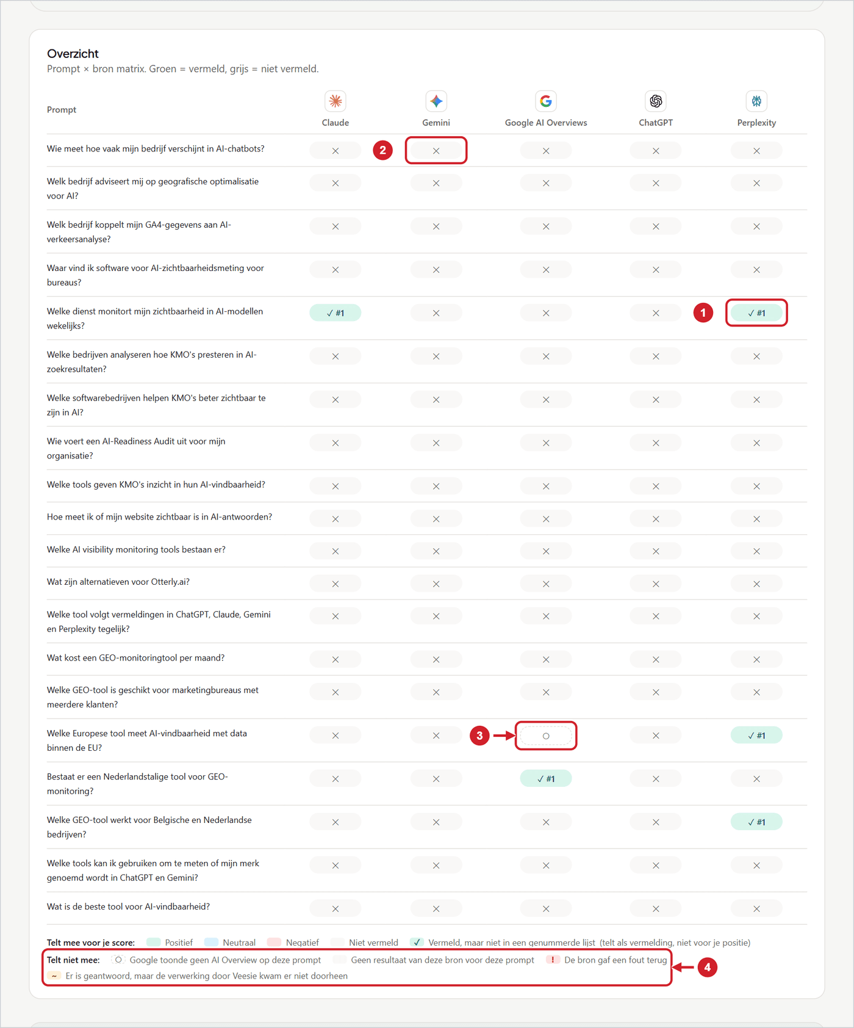This screenshot has width=854, height=1028.
Task: Click the tilde legend icon for 'Er is geantwoord'
Action: point(54,976)
